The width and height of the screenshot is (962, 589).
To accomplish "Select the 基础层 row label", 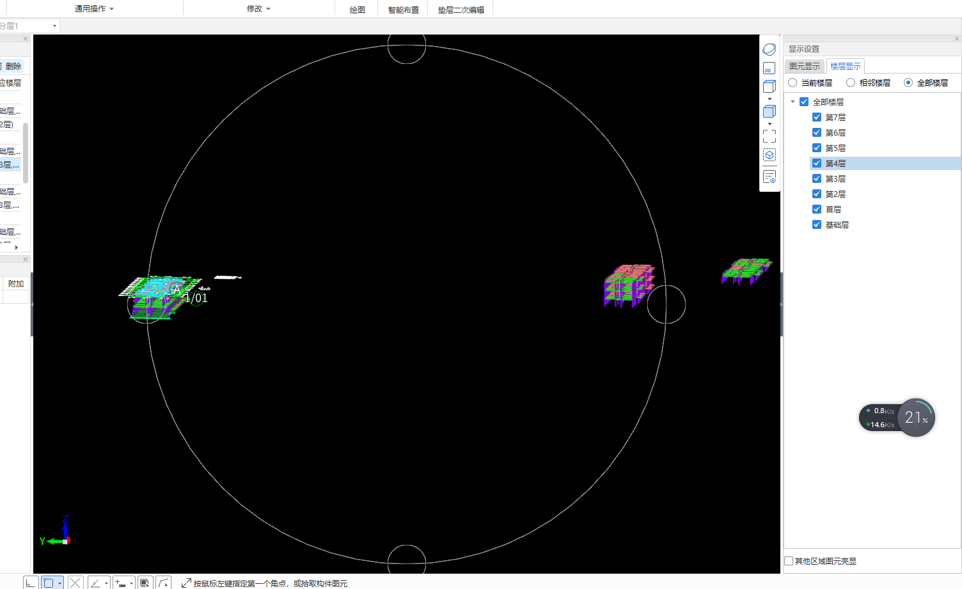I will coord(837,224).
